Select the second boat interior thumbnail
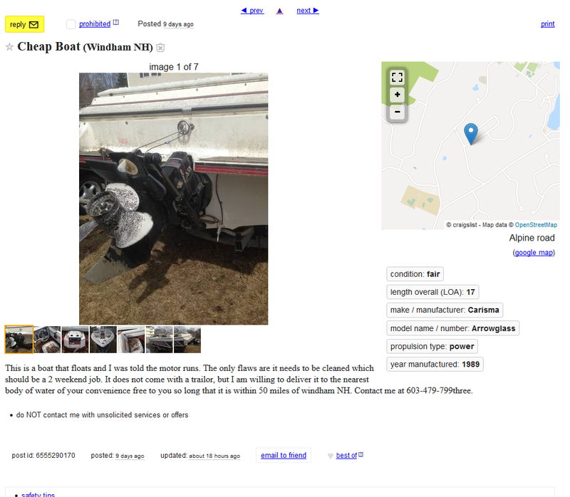Viewport: 570px width, 497px height. (47, 340)
